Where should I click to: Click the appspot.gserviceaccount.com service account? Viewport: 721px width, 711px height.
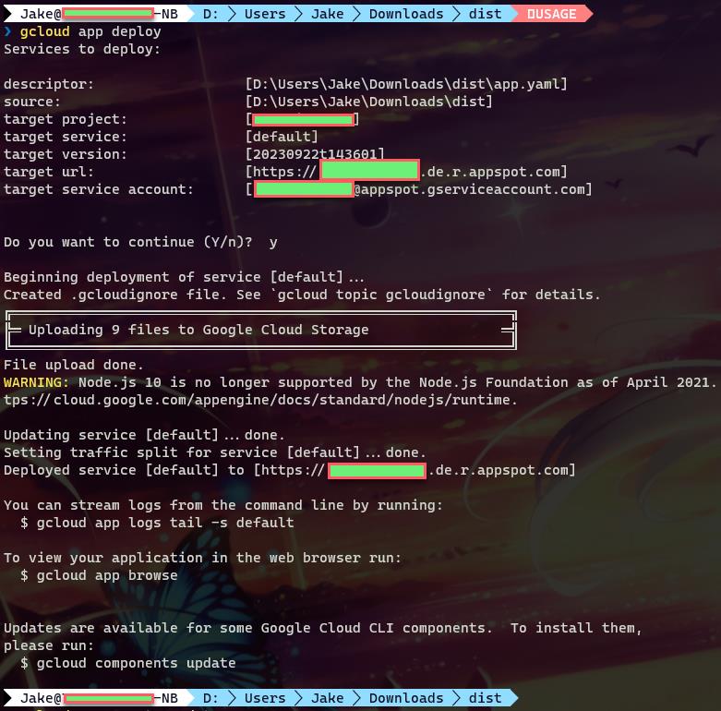[473, 189]
